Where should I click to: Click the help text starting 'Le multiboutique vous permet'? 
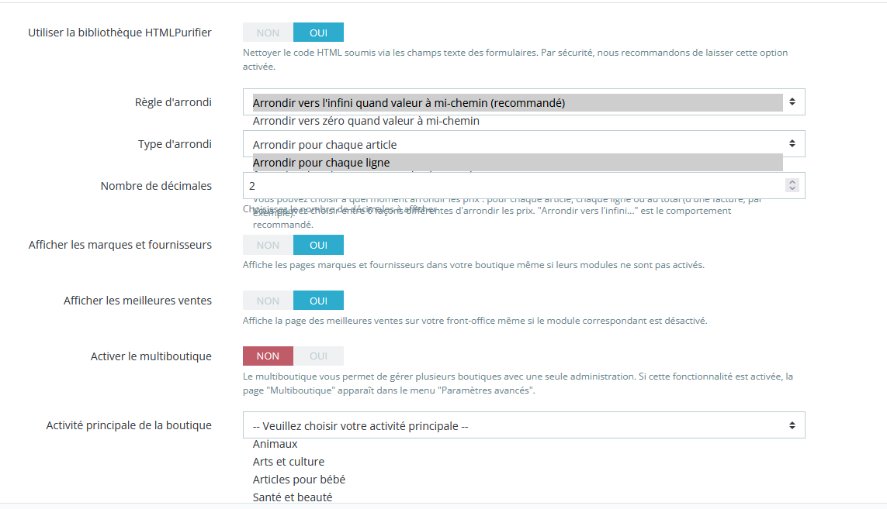pos(518,383)
